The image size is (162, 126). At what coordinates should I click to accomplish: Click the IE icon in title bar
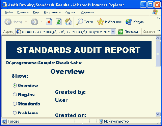(x=4, y=5)
